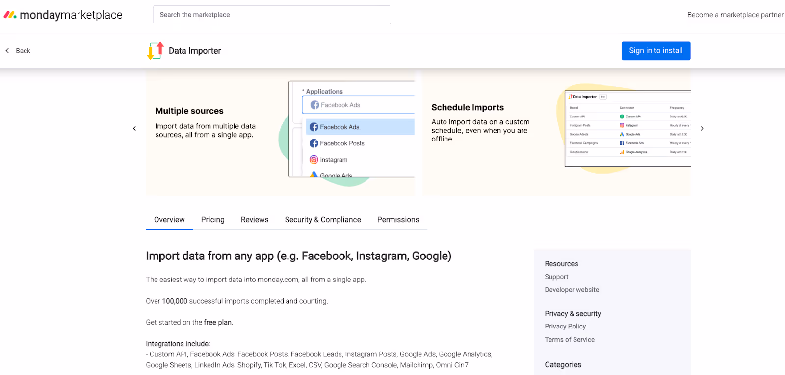
Task: Click the 'Integrations include:' text
Action: click(178, 344)
